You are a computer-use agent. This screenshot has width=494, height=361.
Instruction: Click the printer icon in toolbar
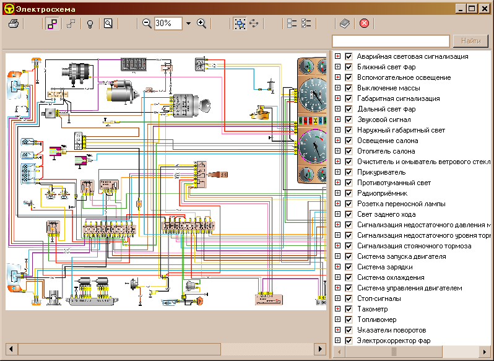(14, 24)
